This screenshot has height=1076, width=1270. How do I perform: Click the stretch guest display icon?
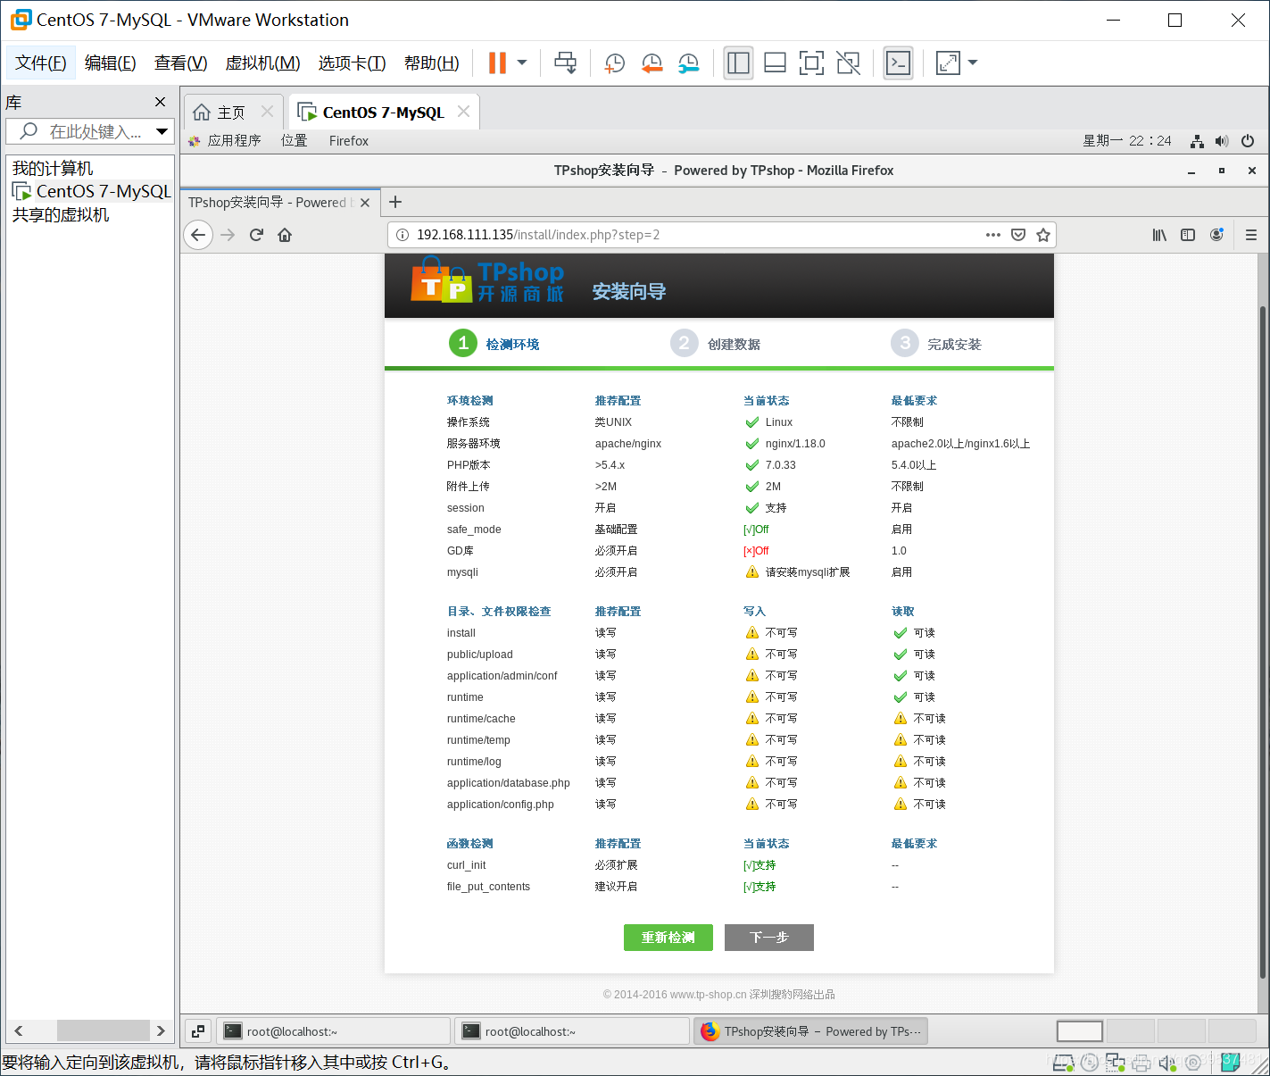[947, 63]
